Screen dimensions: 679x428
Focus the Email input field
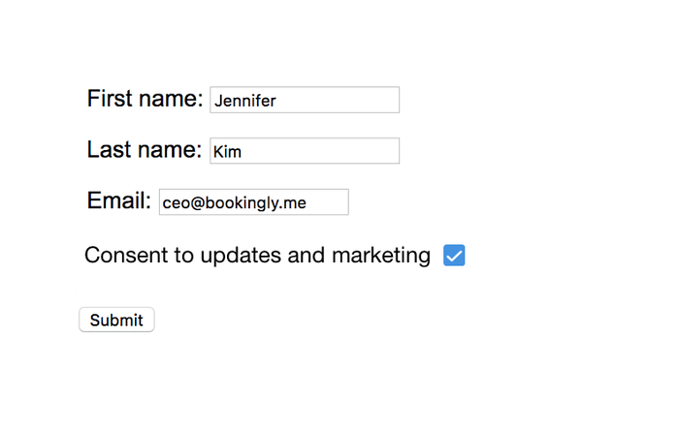254,201
